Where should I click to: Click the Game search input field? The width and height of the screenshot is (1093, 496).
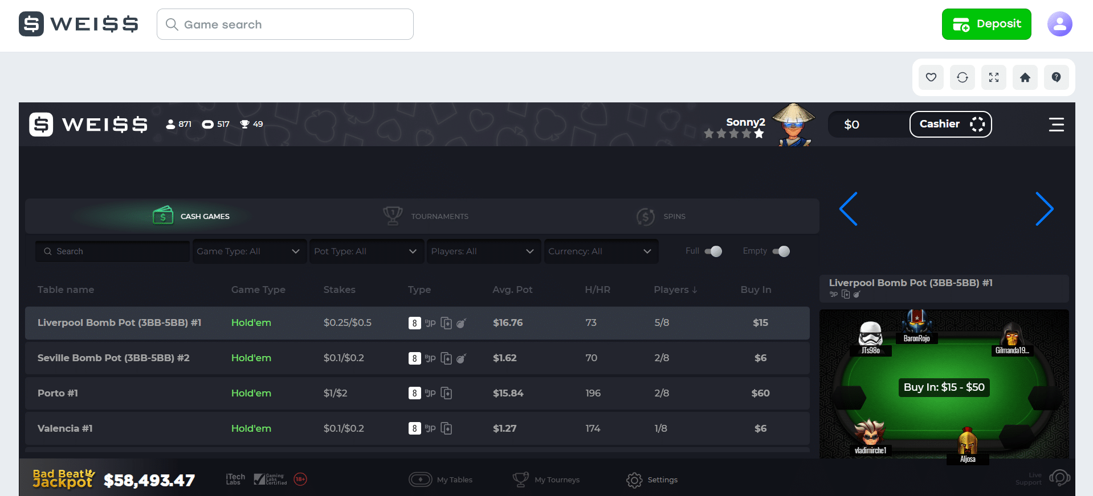coord(285,24)
